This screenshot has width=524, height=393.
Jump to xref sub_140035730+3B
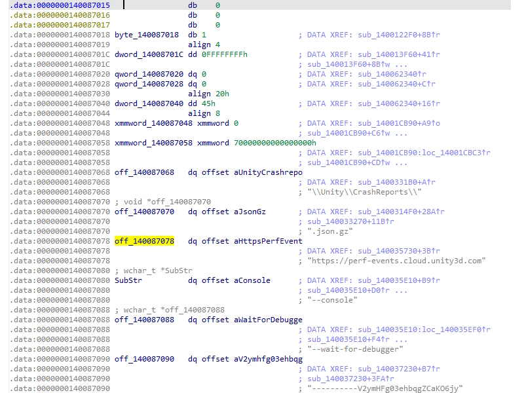pyautogui.click(x=399, y=251)
